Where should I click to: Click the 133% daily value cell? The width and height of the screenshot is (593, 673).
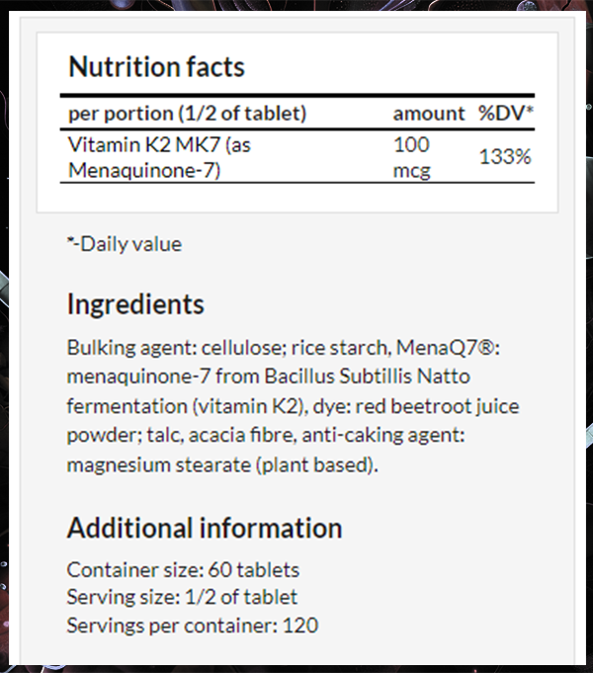pos(505,157)
